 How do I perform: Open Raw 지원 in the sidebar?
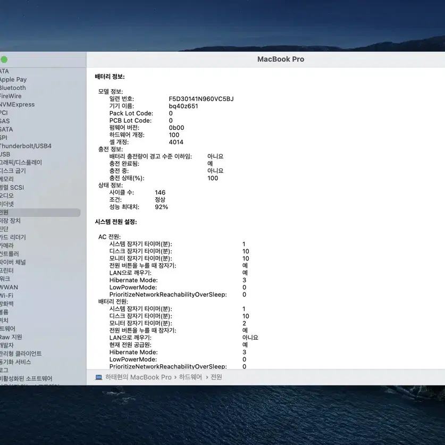11,337
